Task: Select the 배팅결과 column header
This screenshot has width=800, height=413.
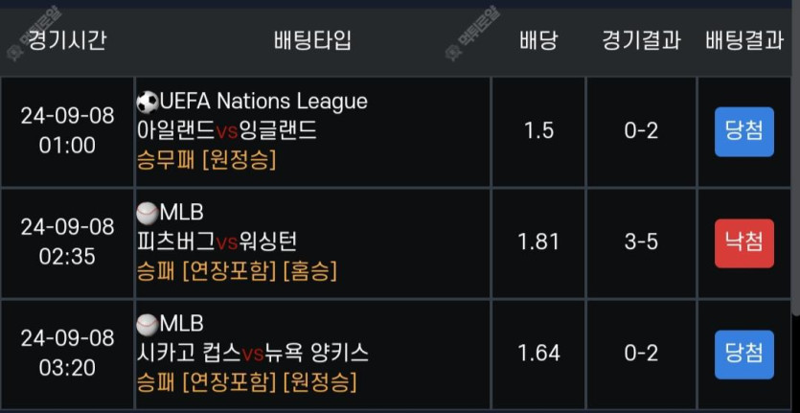Action: click(x=744, y=40)
